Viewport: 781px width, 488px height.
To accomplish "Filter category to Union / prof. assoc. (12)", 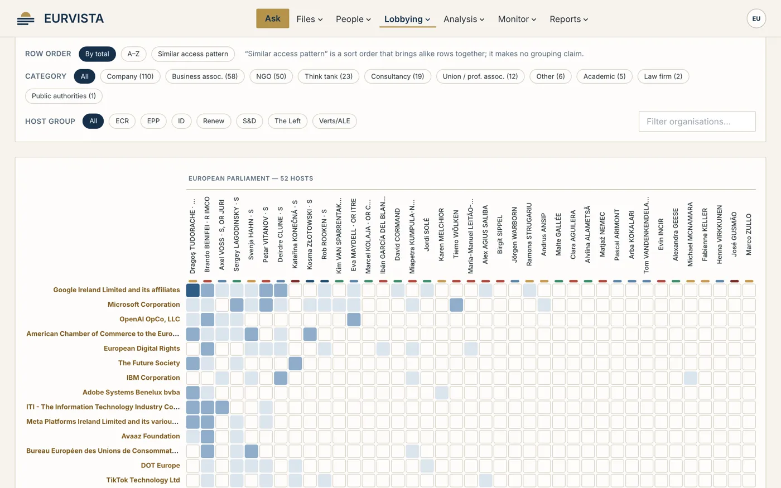I will (x=480, y=76).
